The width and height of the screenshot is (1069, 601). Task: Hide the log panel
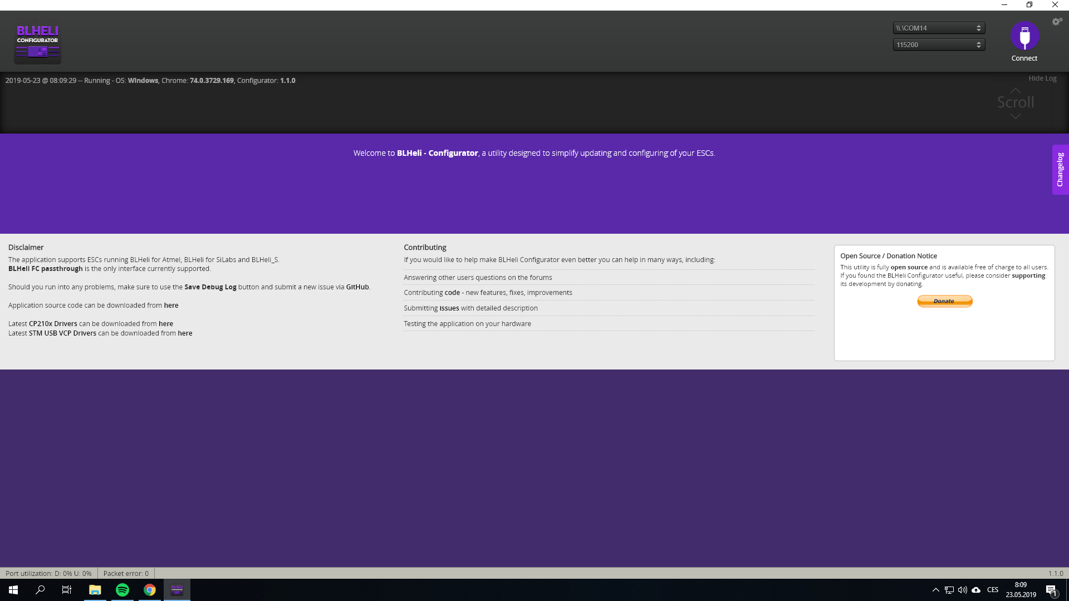tap(1042, 78)
